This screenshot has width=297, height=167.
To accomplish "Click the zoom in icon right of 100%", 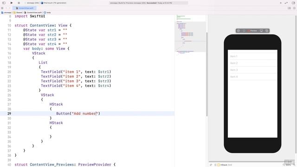I will pyautogui.click(x=294, y=165).
